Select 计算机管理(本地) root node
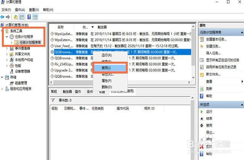This screenshot has height=160, width=244. click(17, 25)
